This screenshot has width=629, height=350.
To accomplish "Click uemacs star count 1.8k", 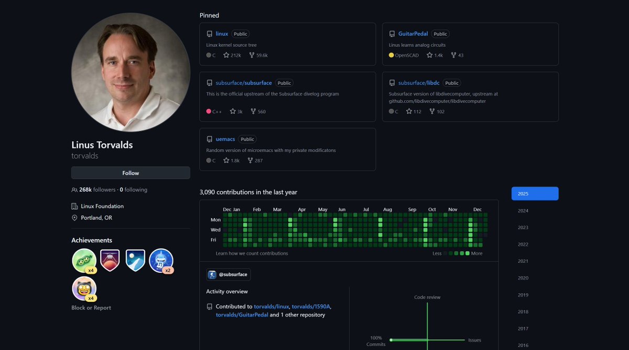I will (231, 161).
